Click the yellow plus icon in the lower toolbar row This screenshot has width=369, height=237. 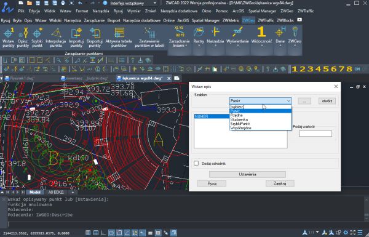(x=135, y=69)
